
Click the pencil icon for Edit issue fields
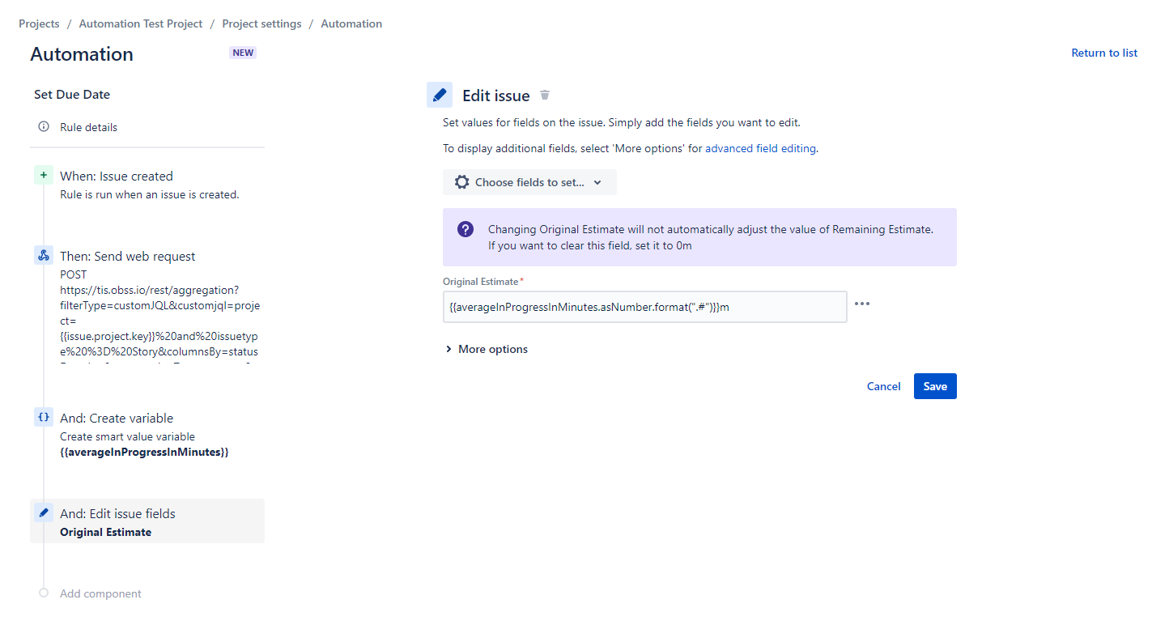44,513
